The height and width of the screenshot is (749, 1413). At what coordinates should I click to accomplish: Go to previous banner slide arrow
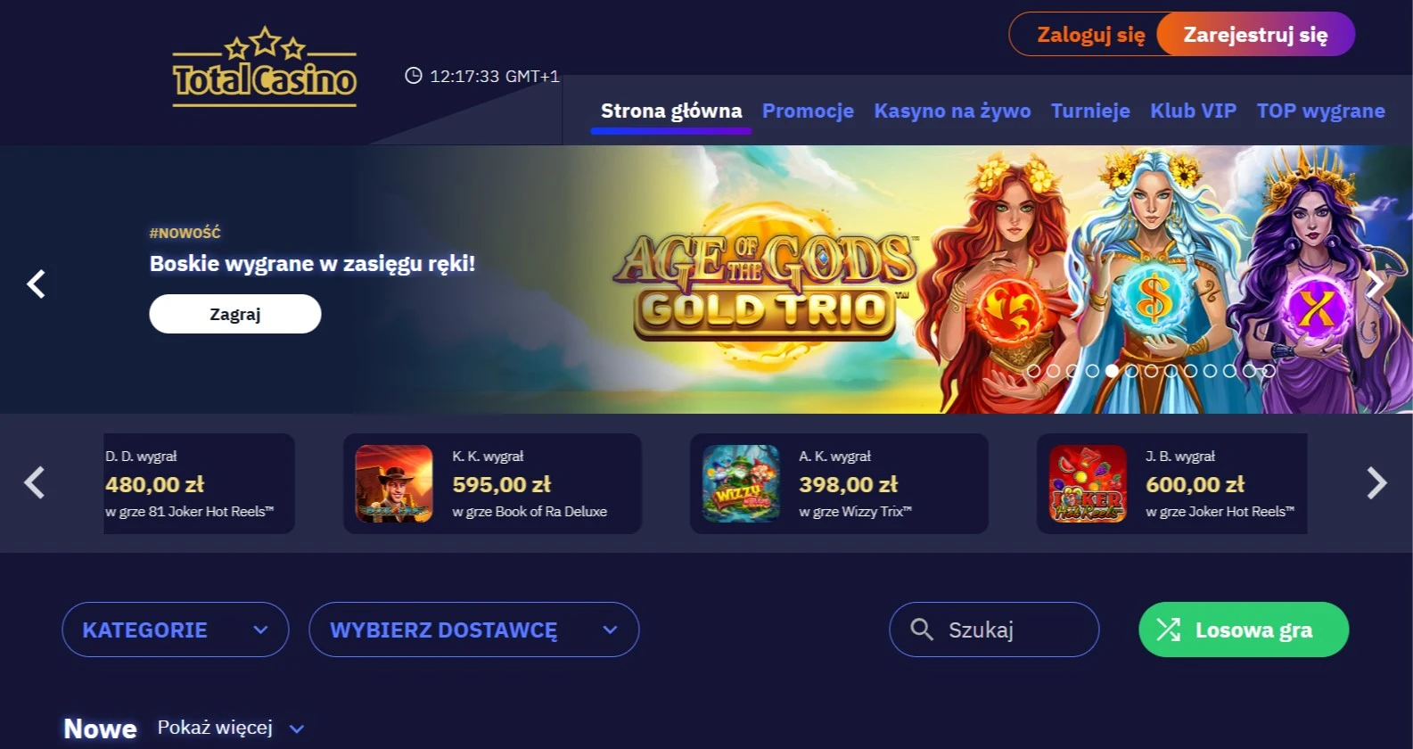[x=36, y=284]
